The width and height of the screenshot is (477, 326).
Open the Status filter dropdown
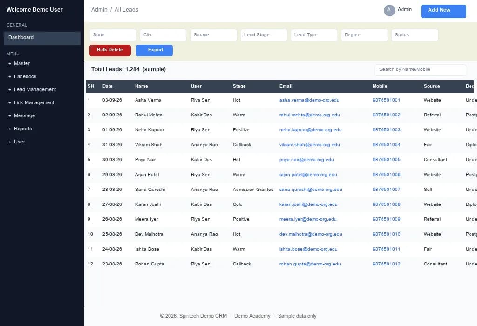(415, 35)
